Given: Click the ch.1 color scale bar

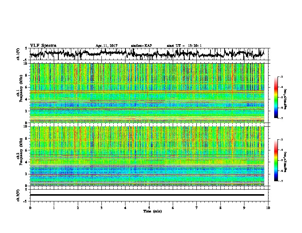Looking at the screenshot, I should tap(276, 97).
